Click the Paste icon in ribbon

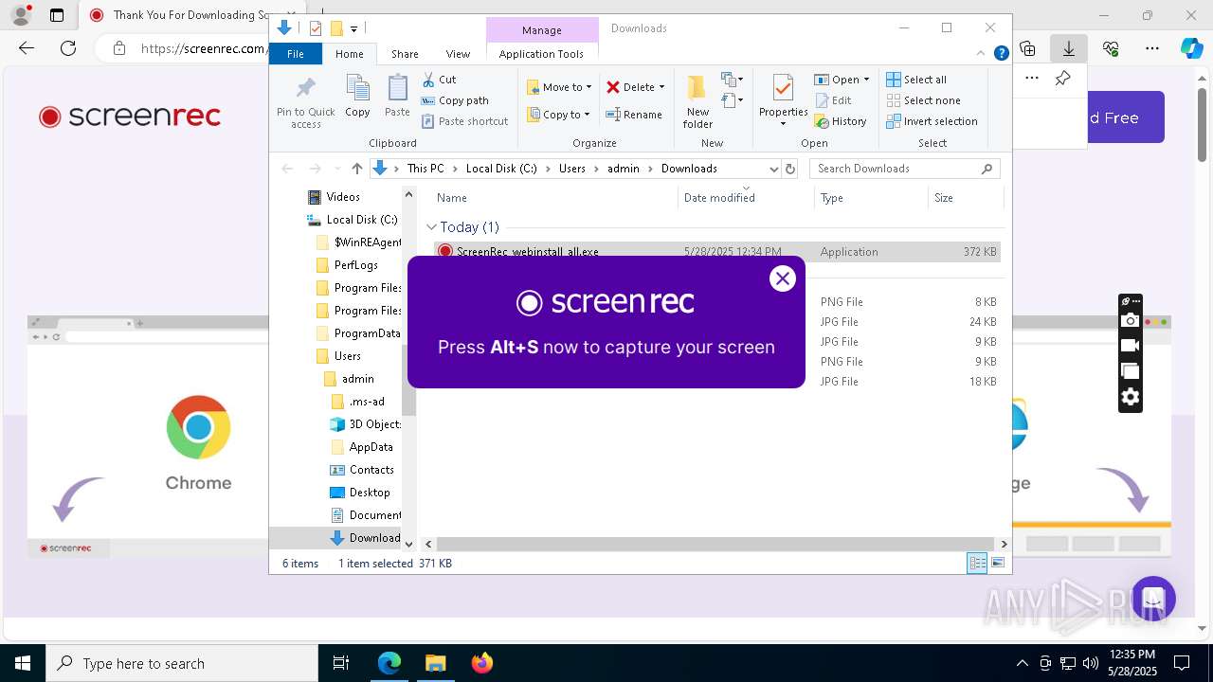397,88
